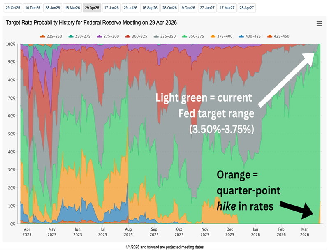Go to the 16 Sep26 meeting tab
The image size is (329, 250).
(x=149, y=8)
